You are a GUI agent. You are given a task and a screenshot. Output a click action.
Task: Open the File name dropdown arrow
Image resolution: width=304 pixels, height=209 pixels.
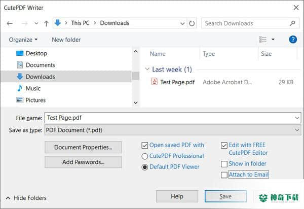pyautogui.click(x=297, y=118)
